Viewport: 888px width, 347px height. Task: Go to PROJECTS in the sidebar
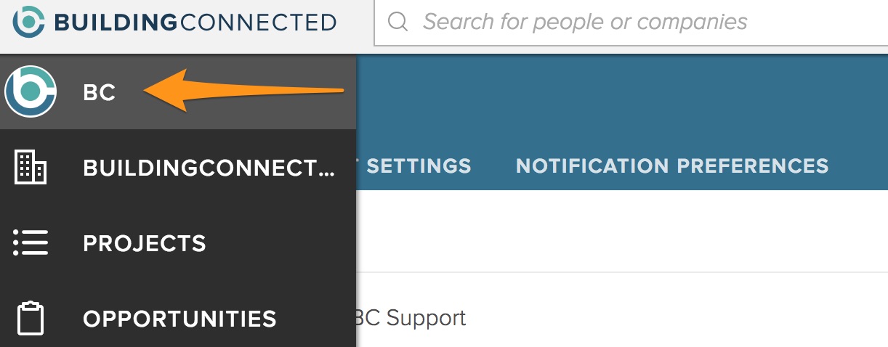[145, 243]
